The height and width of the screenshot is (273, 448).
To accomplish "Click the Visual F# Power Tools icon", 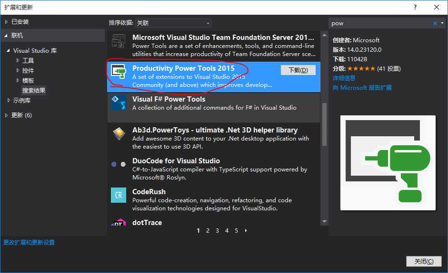I will [119, 103].
